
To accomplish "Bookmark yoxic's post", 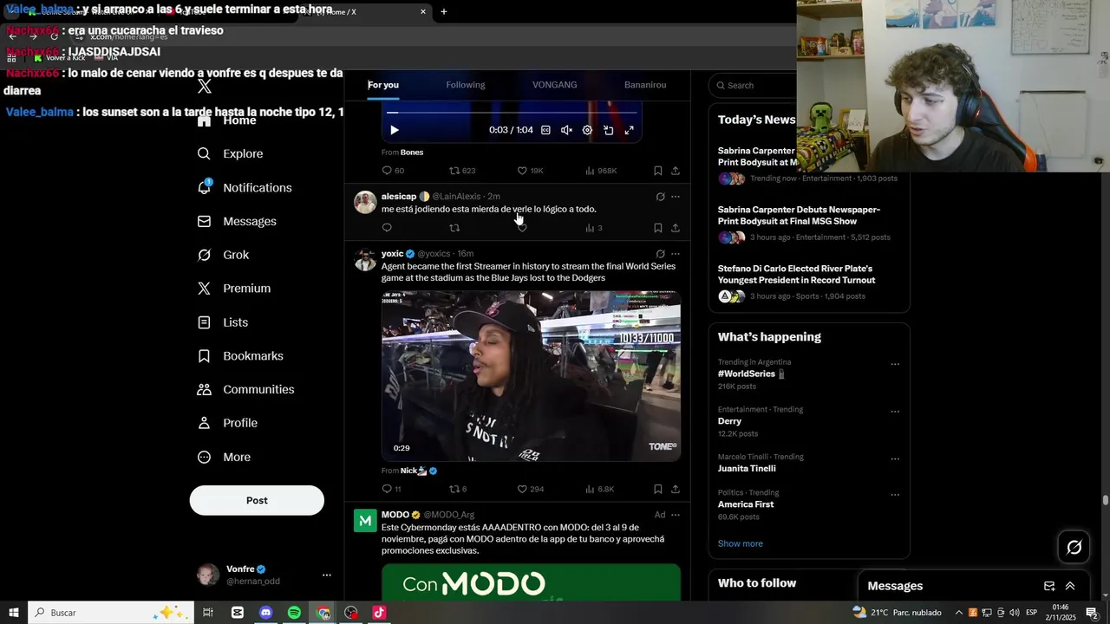I will [x=657, y=489].
